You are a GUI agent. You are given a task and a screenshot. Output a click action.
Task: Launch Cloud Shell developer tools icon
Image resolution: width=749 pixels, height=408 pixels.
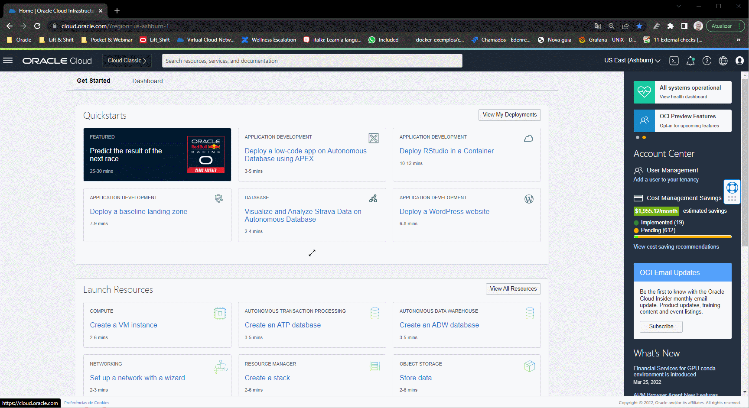(x=674, y=61)
